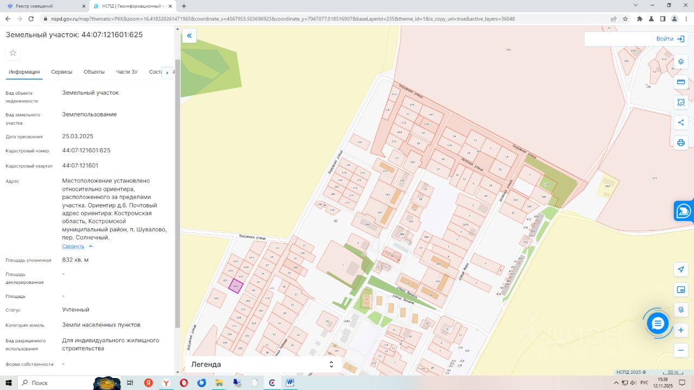Click the share map icon
694x390 pixels.
pos(681,122)
